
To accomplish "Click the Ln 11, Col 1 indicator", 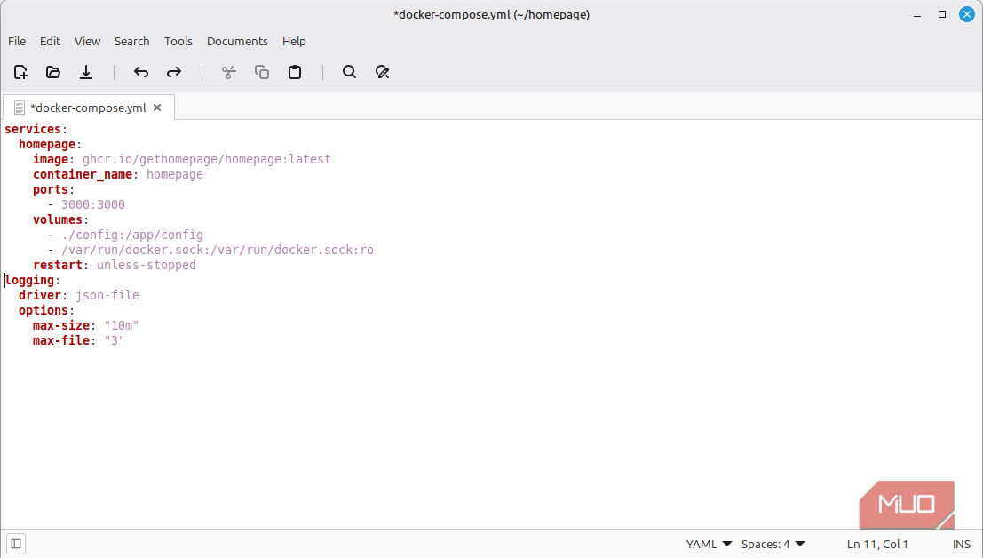I will (877, 544).
